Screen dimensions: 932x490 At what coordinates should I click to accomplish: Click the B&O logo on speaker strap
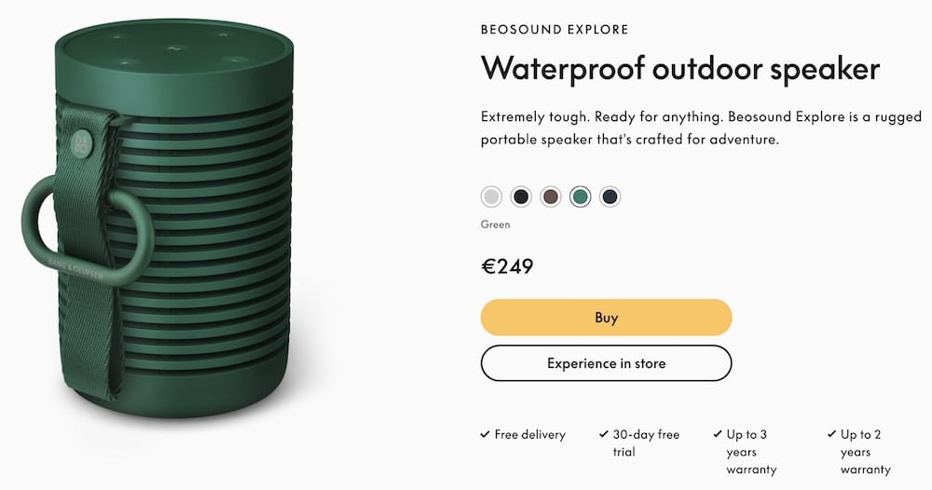pos(80,144)
